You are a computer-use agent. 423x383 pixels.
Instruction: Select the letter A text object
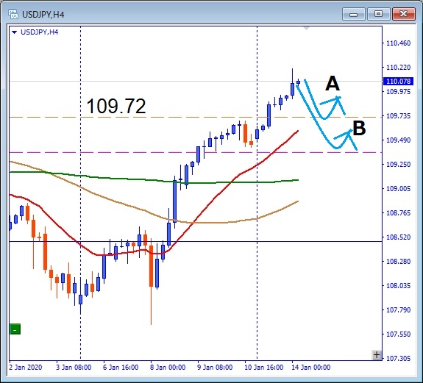pos(333,83)
